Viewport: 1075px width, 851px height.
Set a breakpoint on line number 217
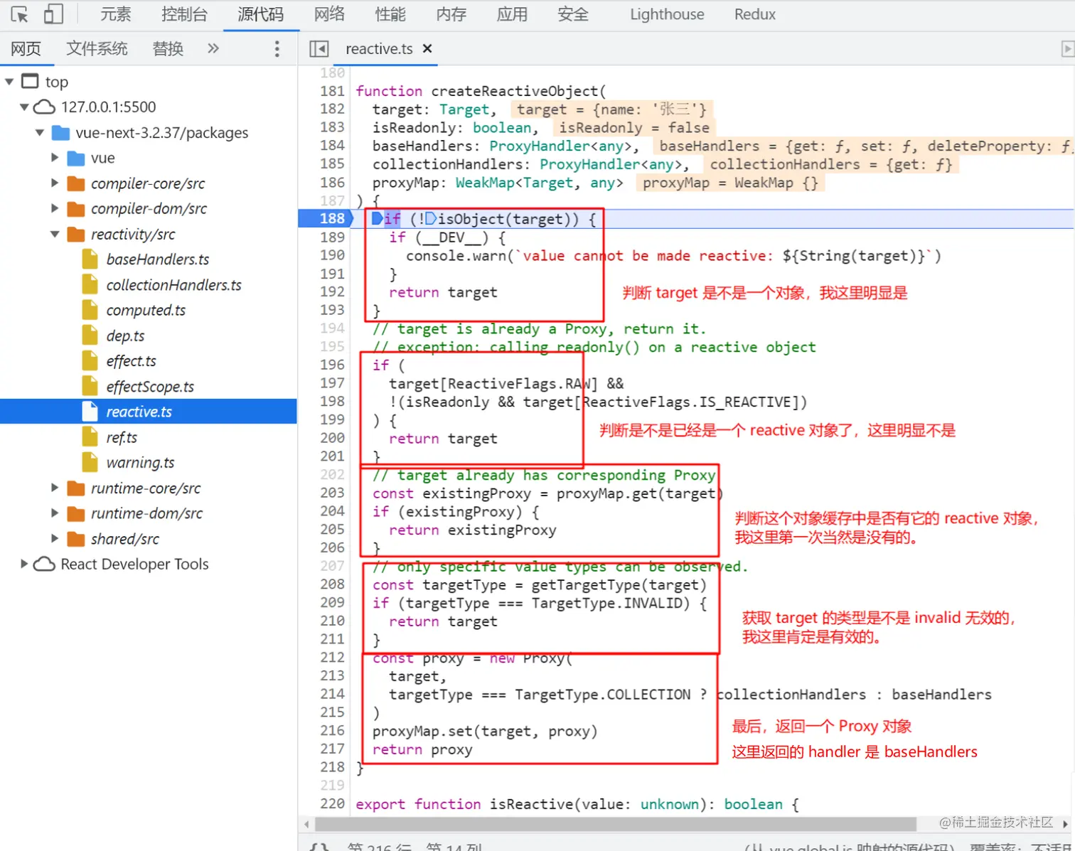(x=332, y=749)
